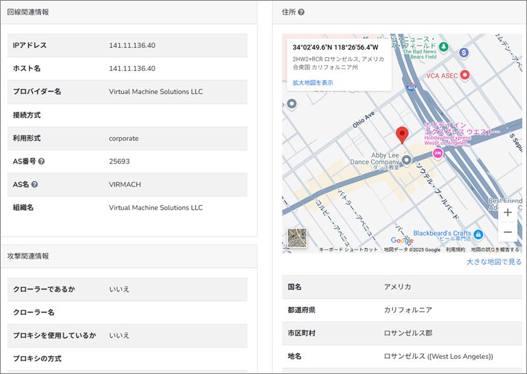
Task: Click the help icon beside 住所 heading
Action: (301, 12)
